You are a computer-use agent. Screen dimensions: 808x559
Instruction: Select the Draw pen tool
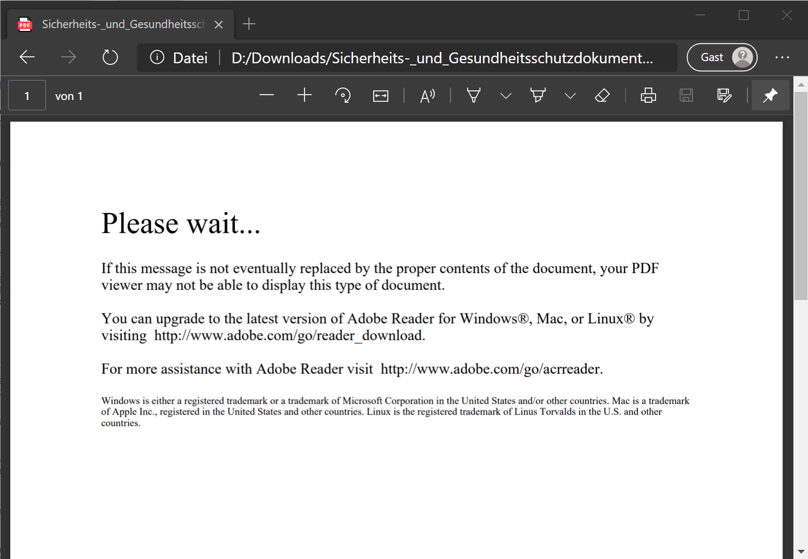point(474,96)
